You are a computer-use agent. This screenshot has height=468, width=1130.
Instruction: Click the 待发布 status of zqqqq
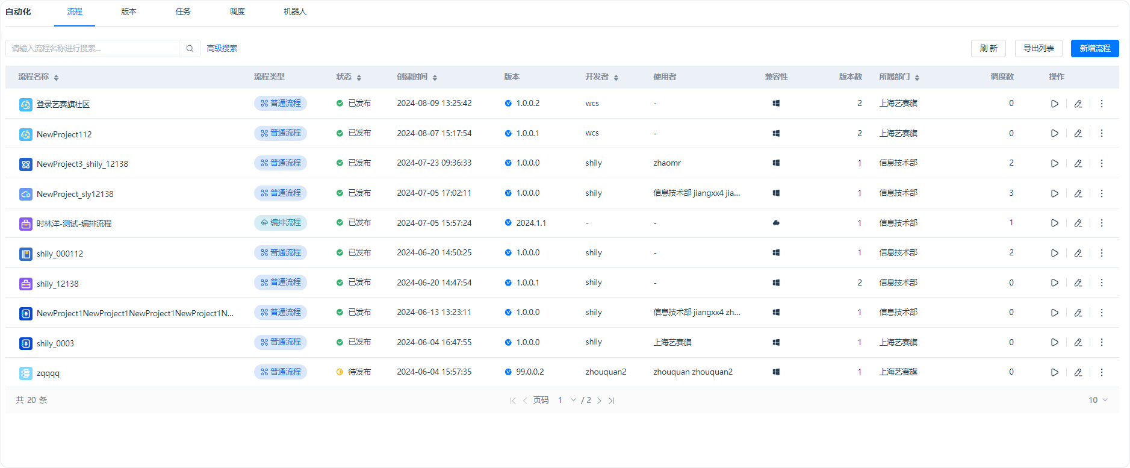point(359,372)
